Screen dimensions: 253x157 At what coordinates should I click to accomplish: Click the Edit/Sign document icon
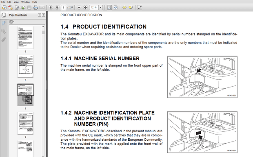[17, 7]
